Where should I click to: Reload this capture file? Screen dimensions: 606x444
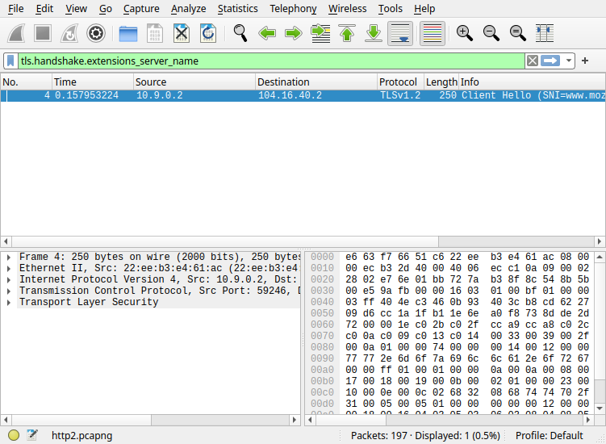[x=208, y=33]
